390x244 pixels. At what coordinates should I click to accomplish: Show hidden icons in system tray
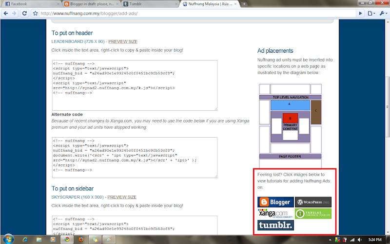[330, 240]
